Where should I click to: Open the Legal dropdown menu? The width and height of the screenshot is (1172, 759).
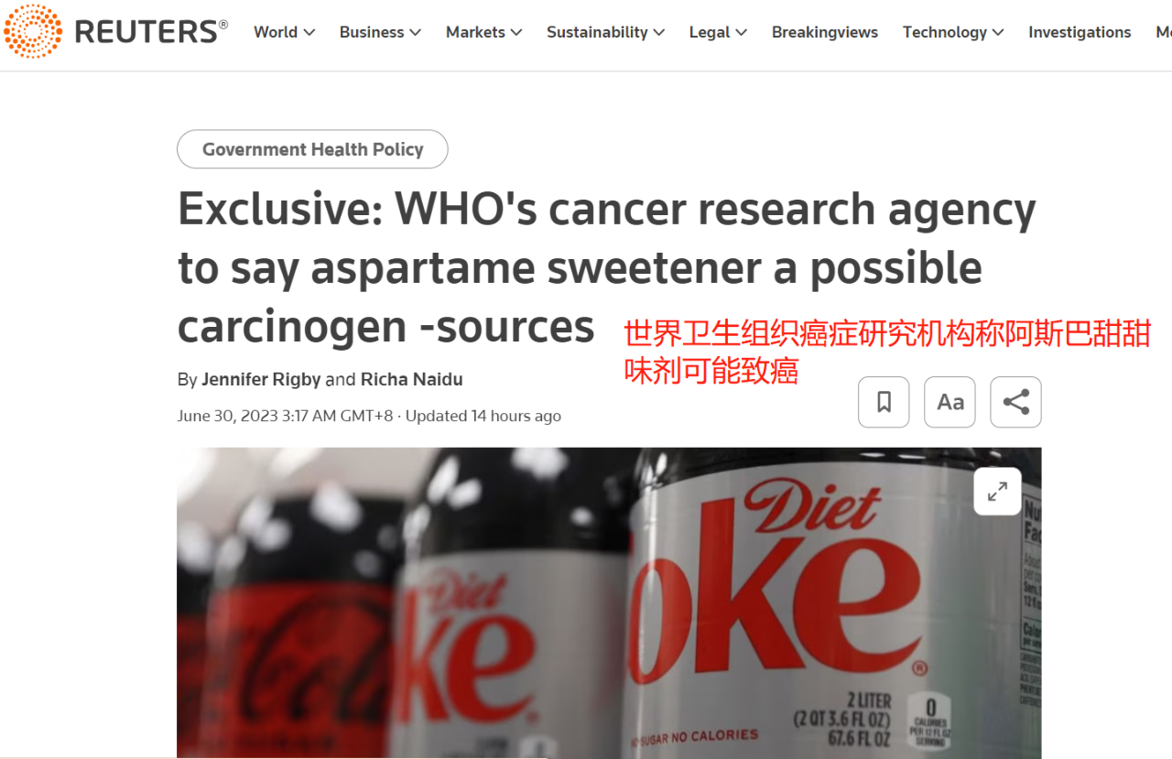[718, 32]
